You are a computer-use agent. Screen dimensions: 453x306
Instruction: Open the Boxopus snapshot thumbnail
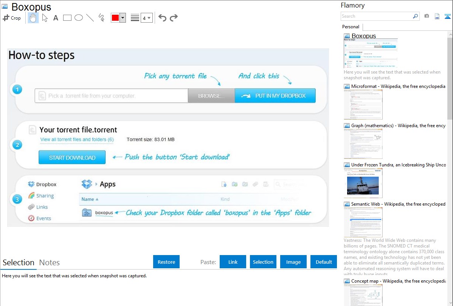[371, 54]
